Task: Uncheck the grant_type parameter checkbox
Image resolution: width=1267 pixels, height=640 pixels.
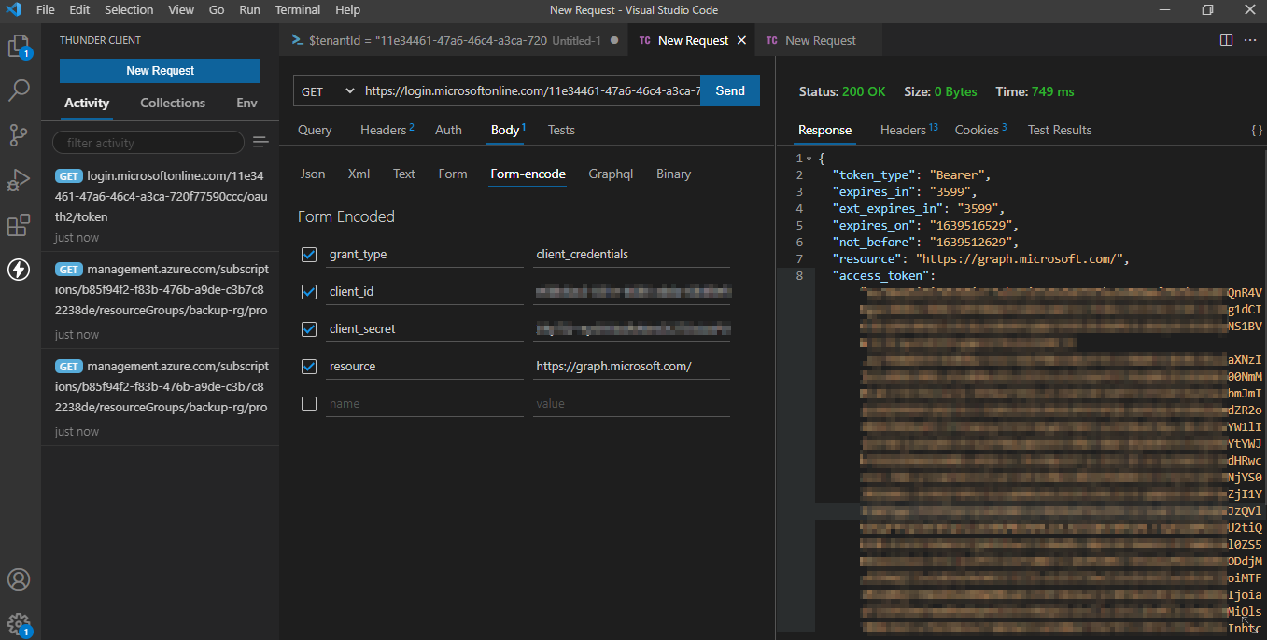Action: click(309, 254)
